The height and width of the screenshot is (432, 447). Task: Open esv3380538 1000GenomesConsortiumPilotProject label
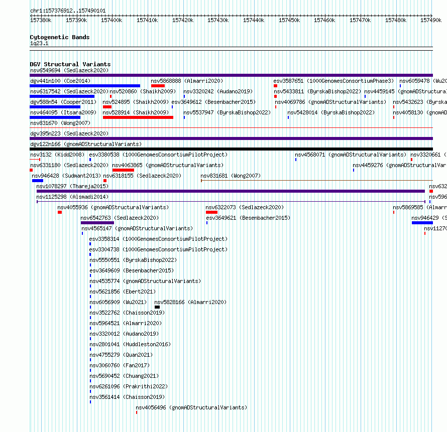coord(158,155)
